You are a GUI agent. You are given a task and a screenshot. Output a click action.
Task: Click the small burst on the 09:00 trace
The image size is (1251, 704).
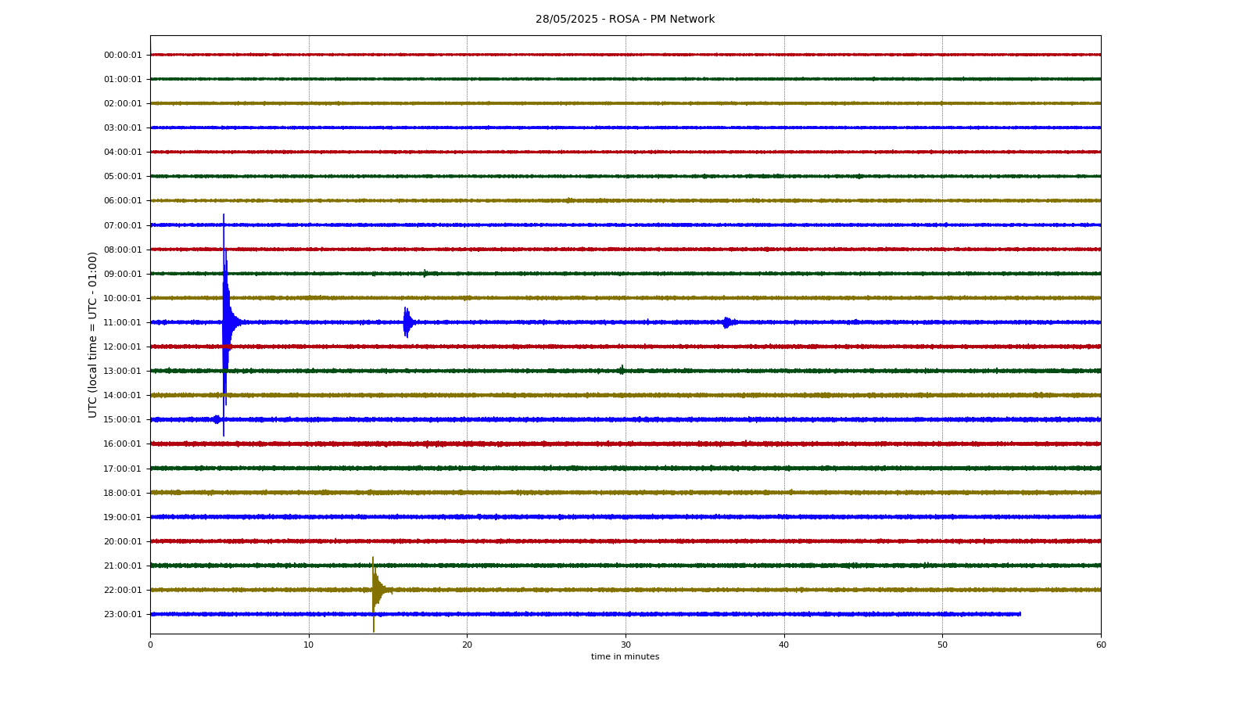click(425, 274)
